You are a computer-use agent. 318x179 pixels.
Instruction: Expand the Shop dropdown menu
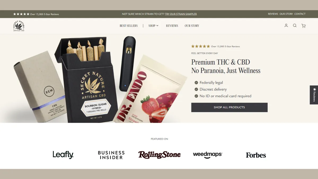[153, 26]
